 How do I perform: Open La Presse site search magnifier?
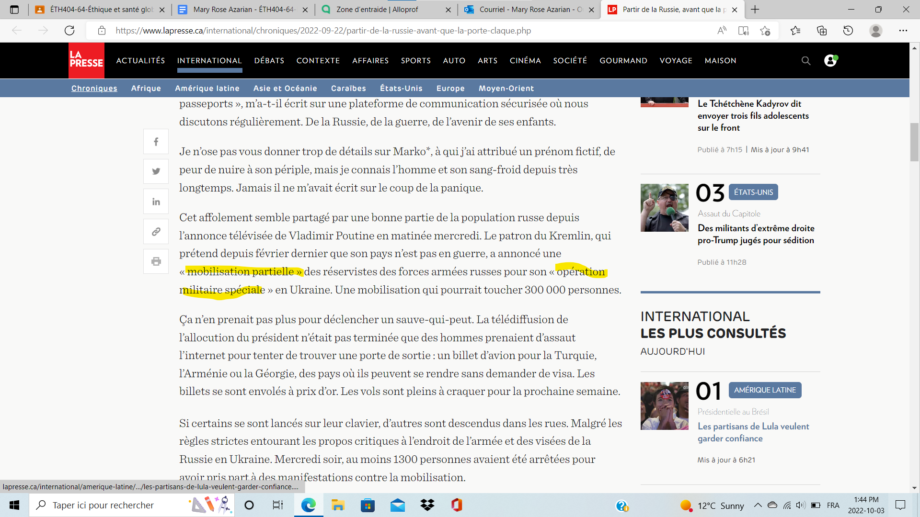806,61
